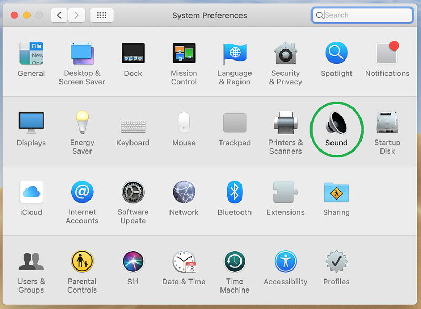This screenshot has width=421, height=309.
Task: Click inside the Search field
Action: coord(362,15)
